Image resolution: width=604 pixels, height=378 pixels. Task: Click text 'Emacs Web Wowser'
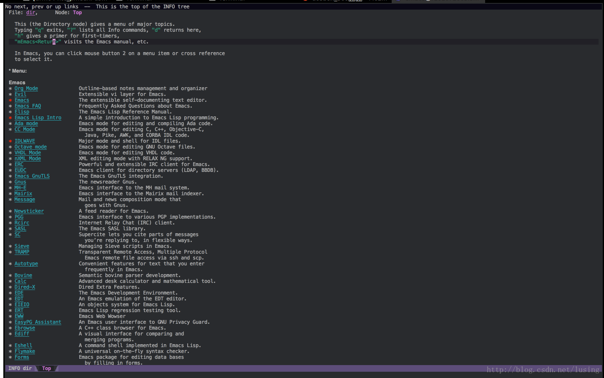click(x=102, y=316)
